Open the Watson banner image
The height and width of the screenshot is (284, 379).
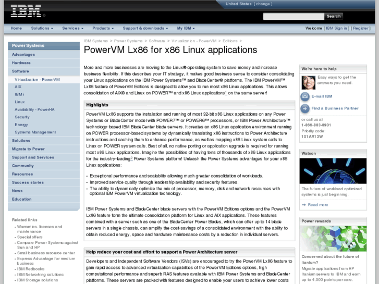[x=333, y=171]
